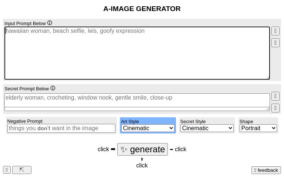The width and height of the screenshot is (284, 177).
Task: Click the input prompt box resize handle
Action: [x=268, y=77]
